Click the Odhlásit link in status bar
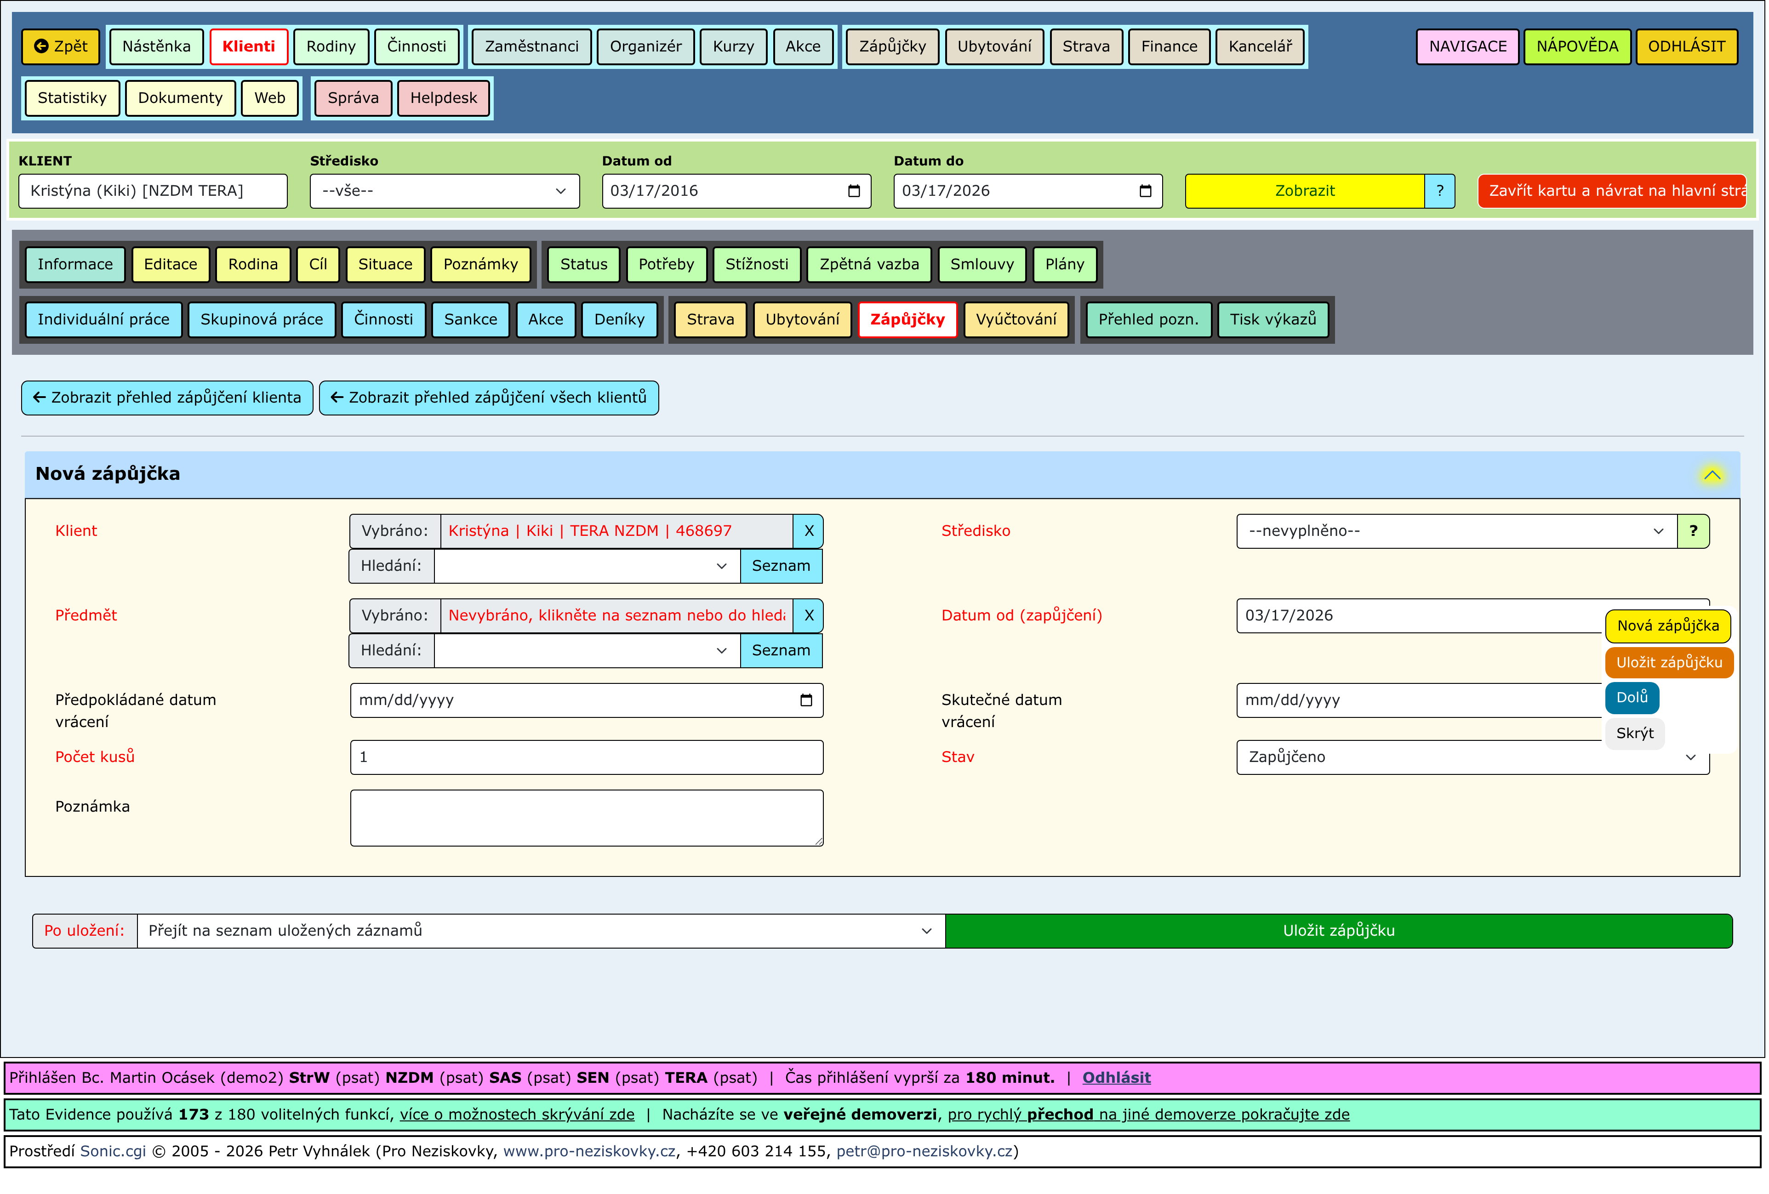The height and width of the screenshot is (1194, 1769). (x=1116, y=1078)
